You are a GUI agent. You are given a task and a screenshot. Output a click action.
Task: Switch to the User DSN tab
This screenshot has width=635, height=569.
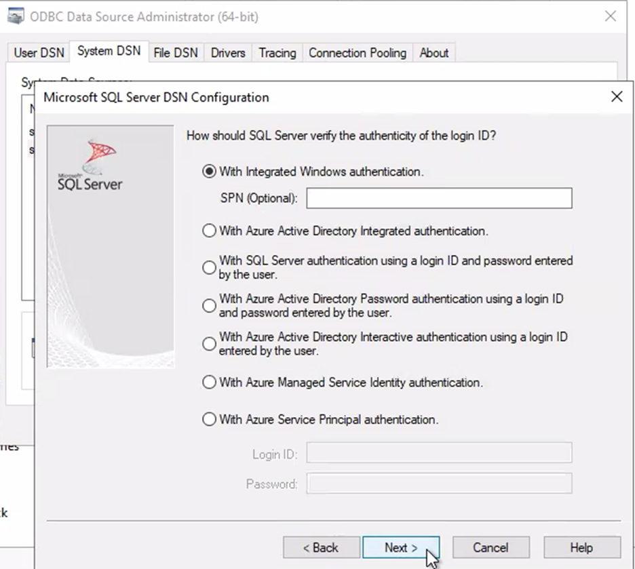[x=39, y=53]
